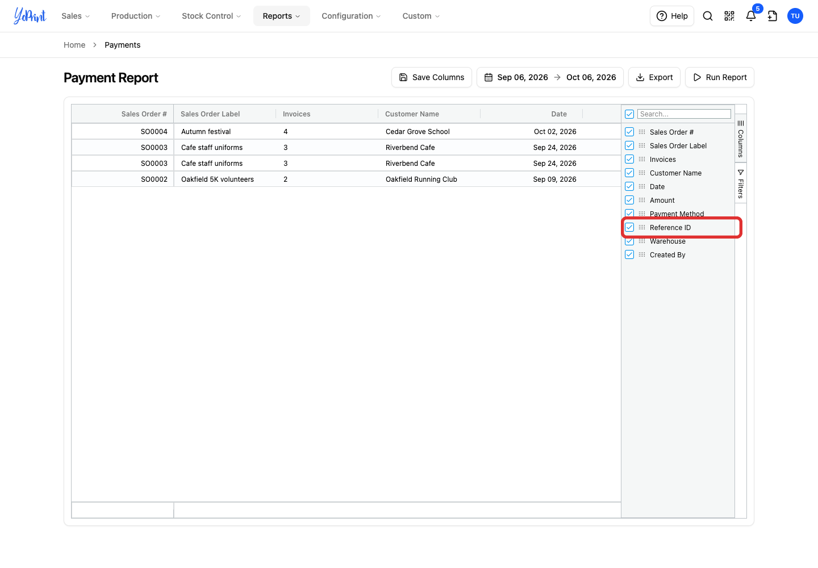Sort by the Date column header
The width and height of the screenshot is (818, 568).
tap(532, 114)
